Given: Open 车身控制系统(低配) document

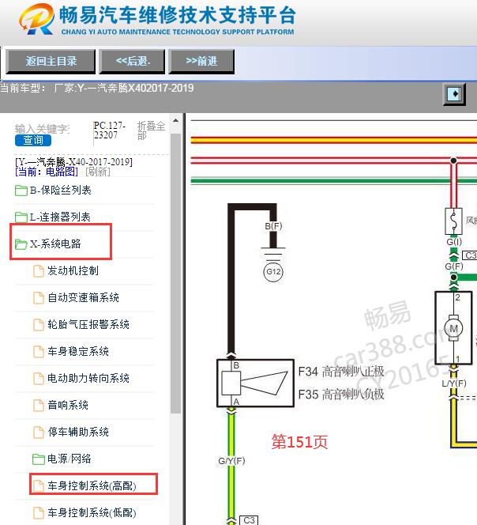Looking at the screenshot, I should 92,512.
